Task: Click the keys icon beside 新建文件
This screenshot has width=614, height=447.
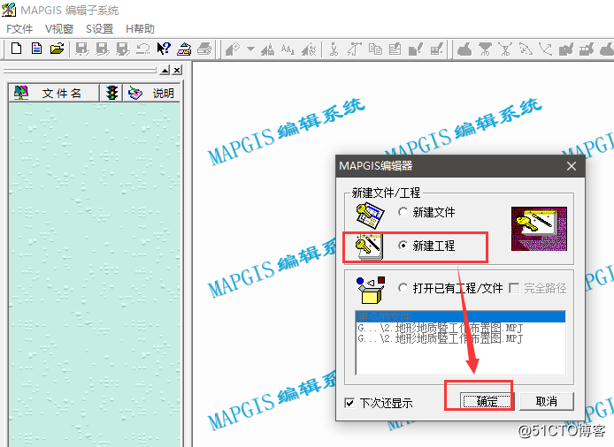Action: [370, 215]
